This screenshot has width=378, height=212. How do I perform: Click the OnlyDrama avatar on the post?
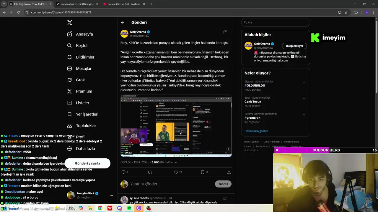click(124, 34)
